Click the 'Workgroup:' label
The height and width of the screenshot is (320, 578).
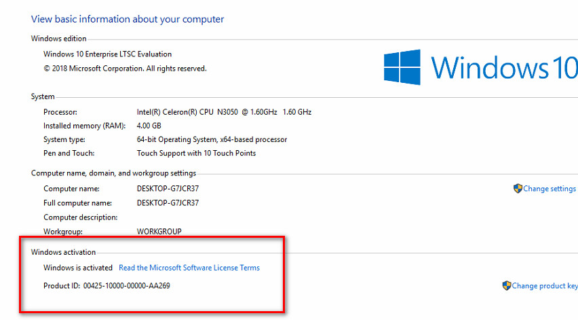click(63, 232)
